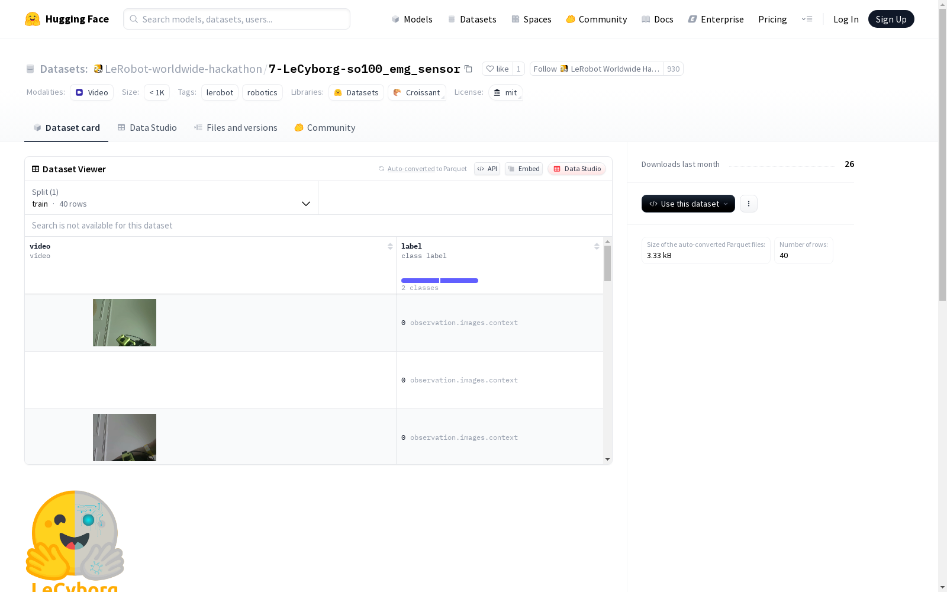The height and width of the screenshot is (592, 947).
Task: Go to Datasets in the top navigation
Action: click(x=472, y=19)
